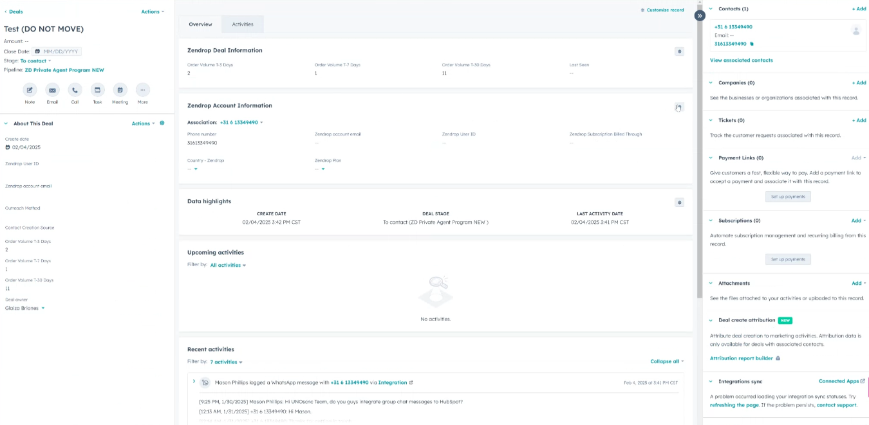This screenshot has width=869, height=425.
Task: Add a company with + Add in Companies
Action: tap(859, 83)
